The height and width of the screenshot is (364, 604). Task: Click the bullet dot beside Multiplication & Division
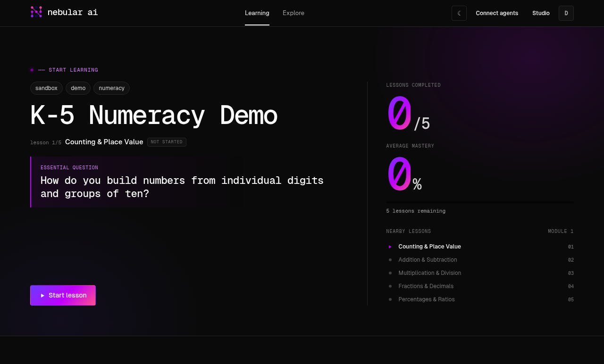coord(390,273)
